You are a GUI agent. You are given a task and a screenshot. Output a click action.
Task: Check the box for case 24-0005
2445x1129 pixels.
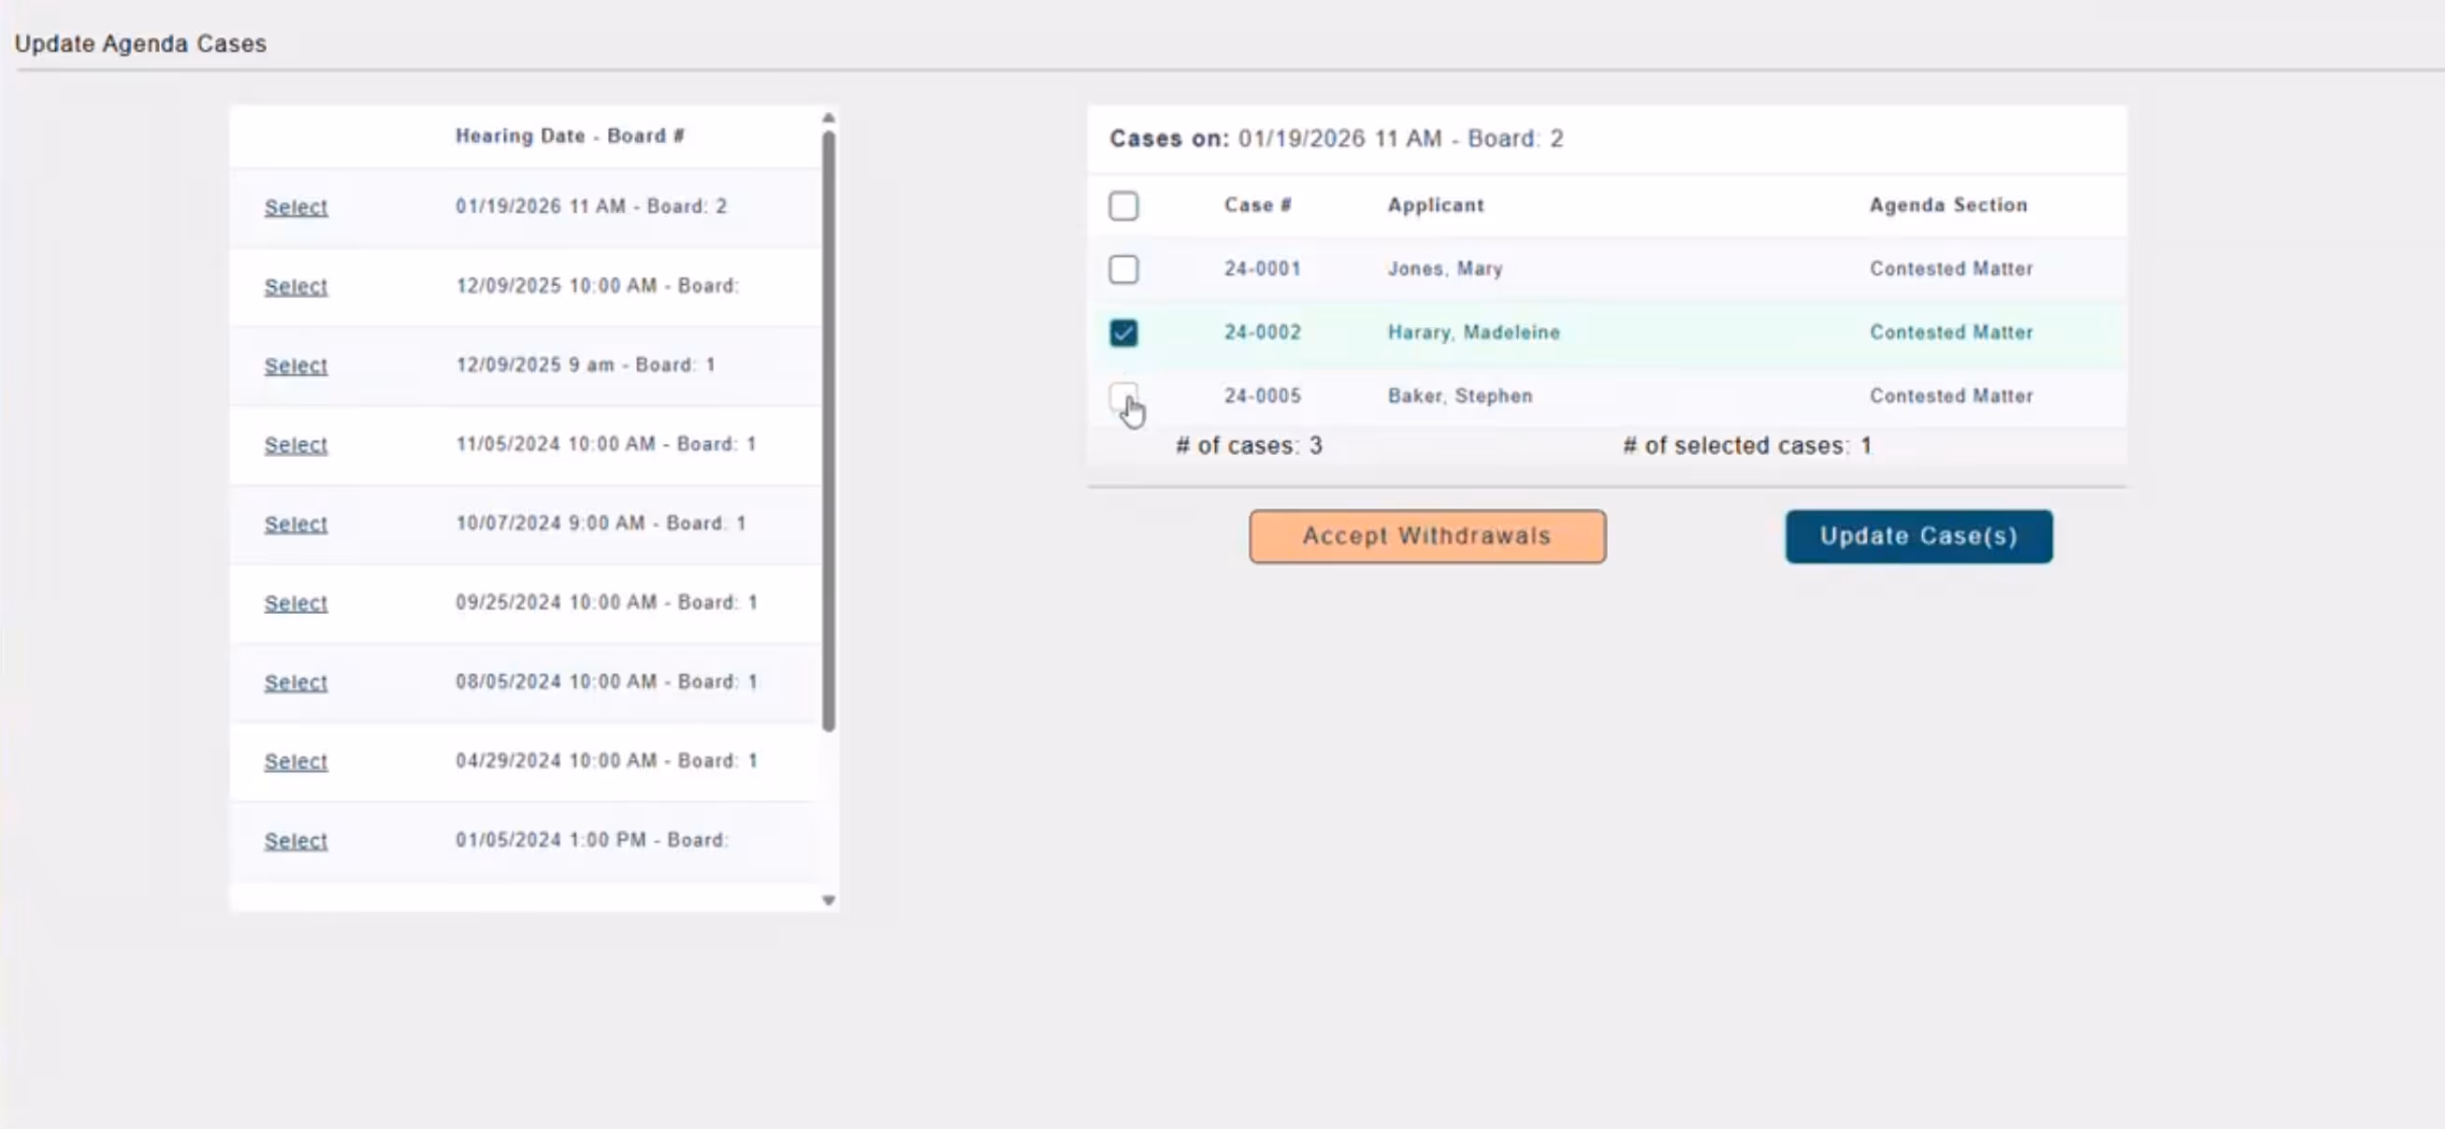point(1122,395)
